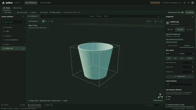Open the Saved sketches dropdown
The image size is (196, 110).
pos(180,84)
